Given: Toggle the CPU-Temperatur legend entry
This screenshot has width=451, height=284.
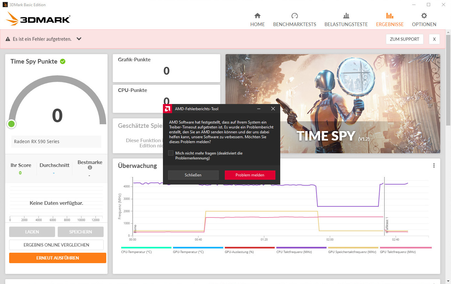Looking at the screenshot, I should pos(146,250).
